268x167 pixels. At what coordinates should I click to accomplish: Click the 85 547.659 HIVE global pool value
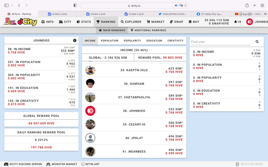42,124
